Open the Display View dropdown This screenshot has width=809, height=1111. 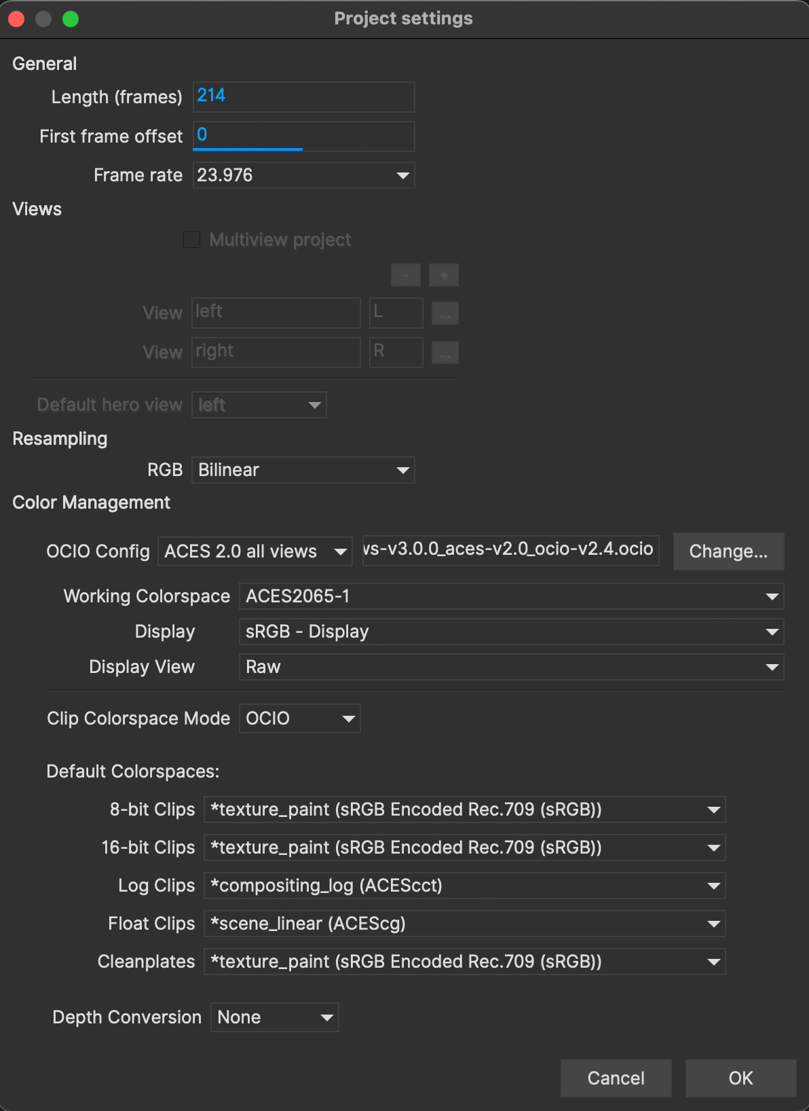[512, 667]
